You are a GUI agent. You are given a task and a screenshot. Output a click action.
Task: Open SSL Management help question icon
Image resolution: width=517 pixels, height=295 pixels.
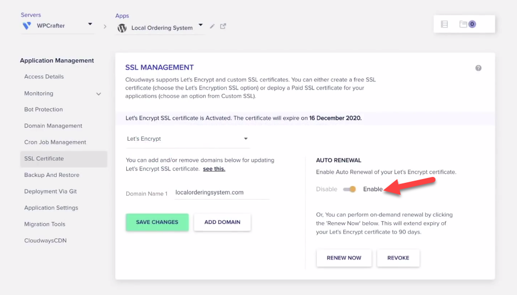478,68
